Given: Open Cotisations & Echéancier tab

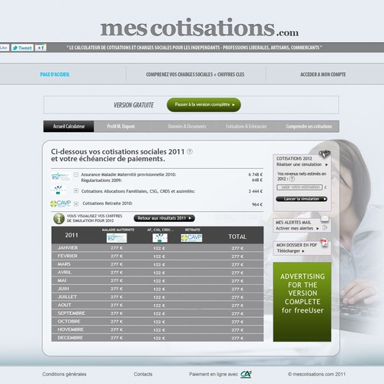Looking at the screenshot, I should click(x=247, y=126).
